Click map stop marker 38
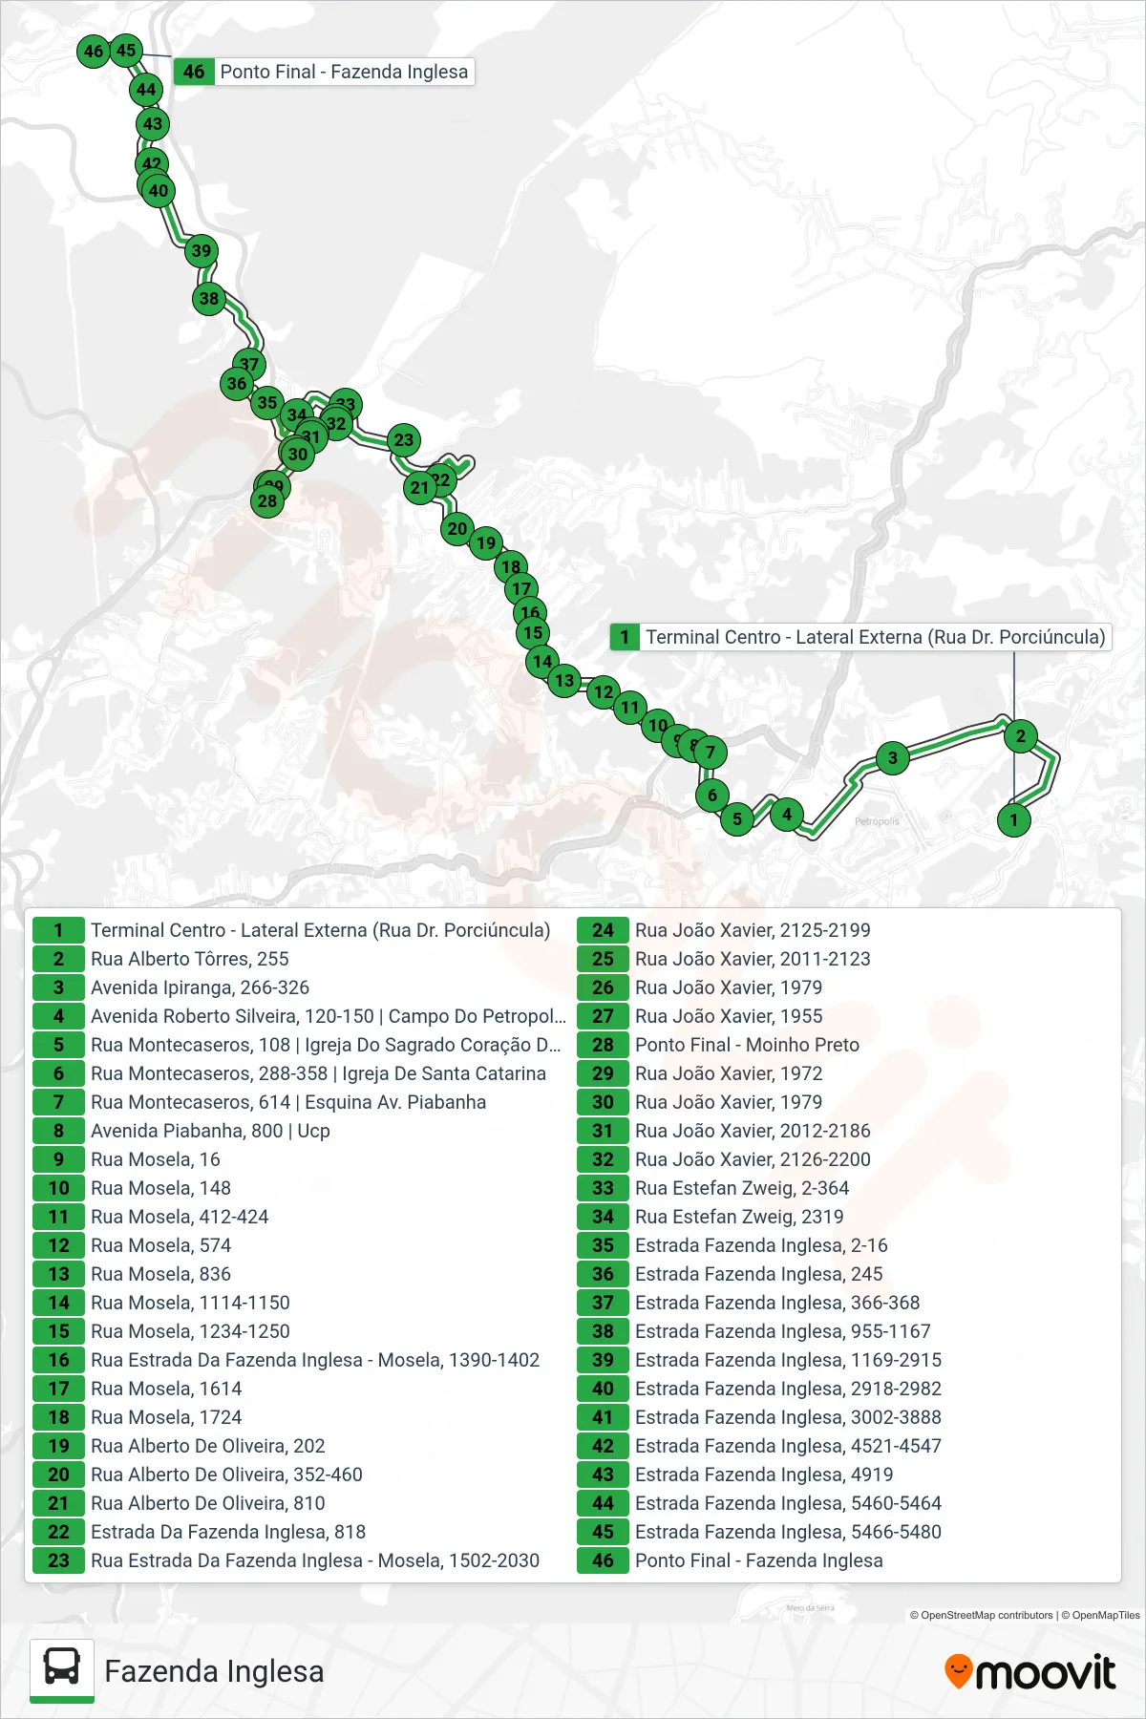Viewport: 1146px width, 1719px height. click(x=209, y=298)
